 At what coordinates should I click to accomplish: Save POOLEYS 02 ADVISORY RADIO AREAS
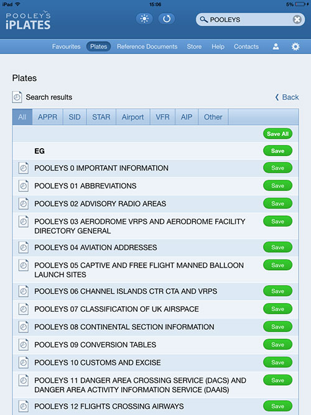277,203
